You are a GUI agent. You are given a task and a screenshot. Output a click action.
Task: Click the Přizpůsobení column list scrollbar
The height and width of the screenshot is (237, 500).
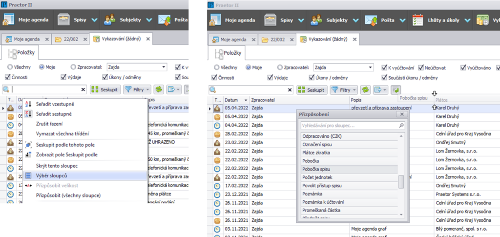click(401, 181)
